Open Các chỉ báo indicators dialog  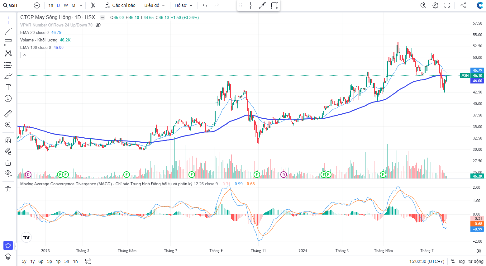pos(120,5)
